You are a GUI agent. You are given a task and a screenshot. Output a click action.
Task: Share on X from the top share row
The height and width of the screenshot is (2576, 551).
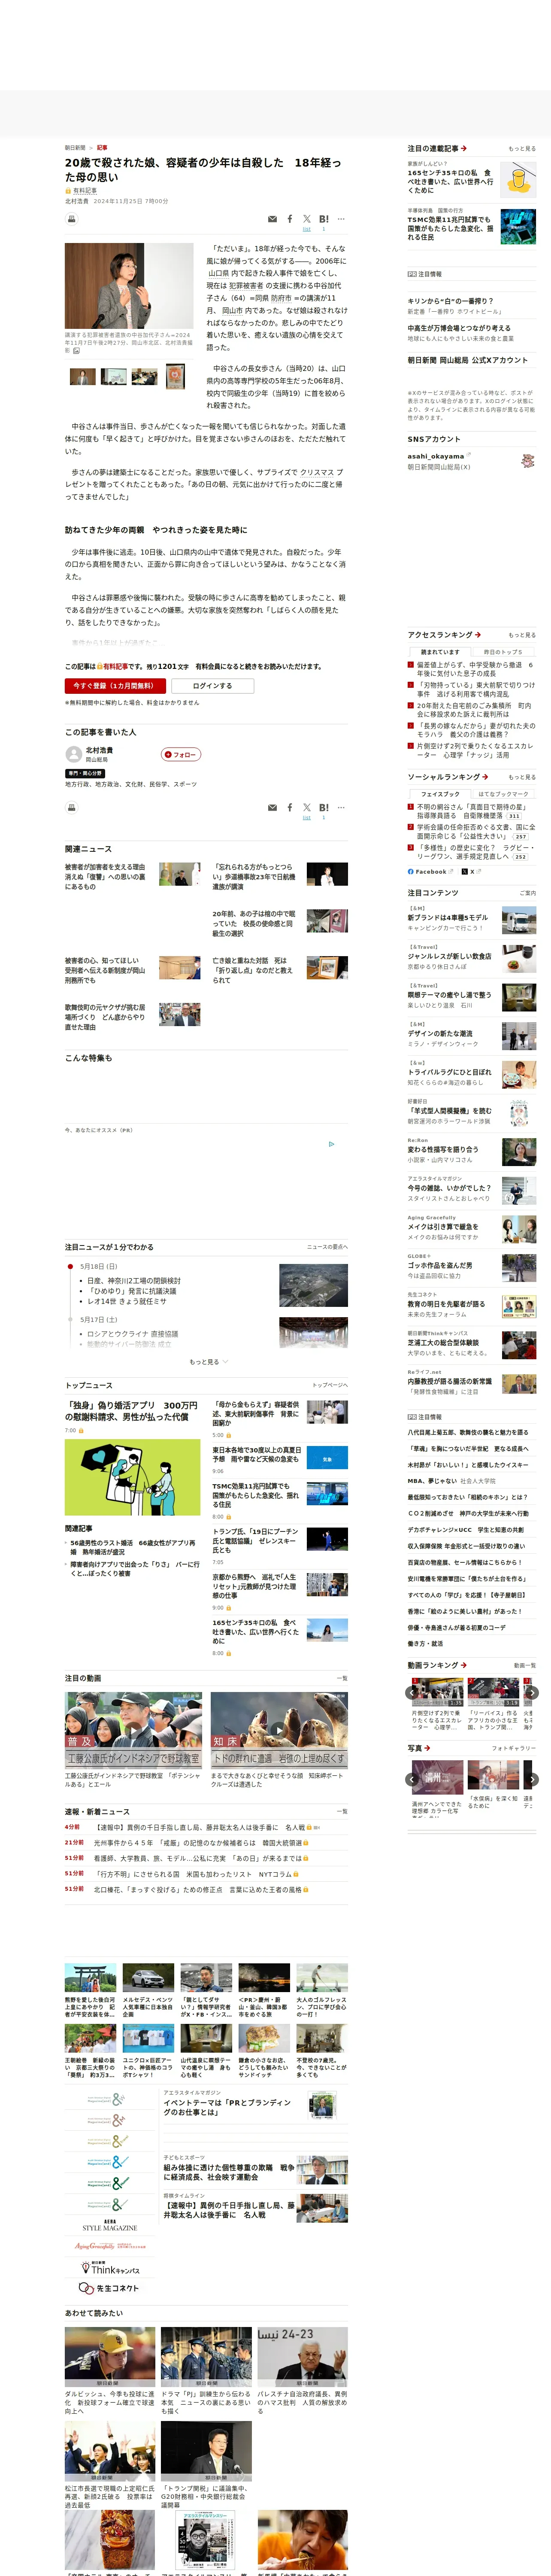307,219
